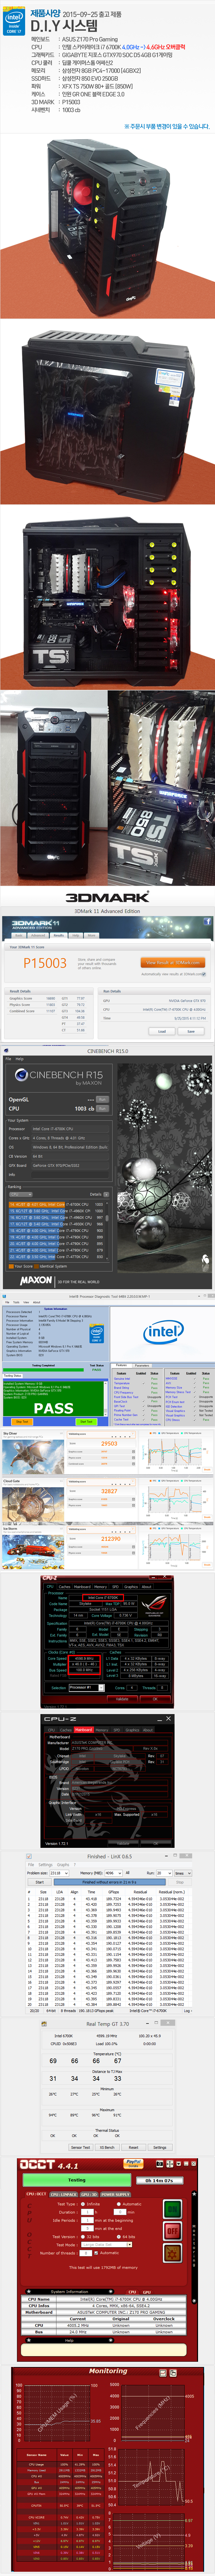The image size is (215, 2576).
Task: Run the Cinebench OpenGL test
Action: coord(102,1099)
